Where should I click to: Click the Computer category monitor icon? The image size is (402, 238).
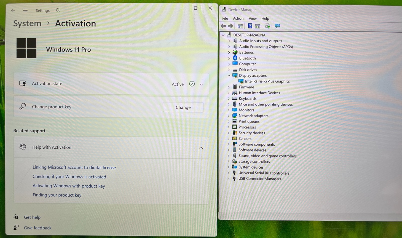[235, 64]
